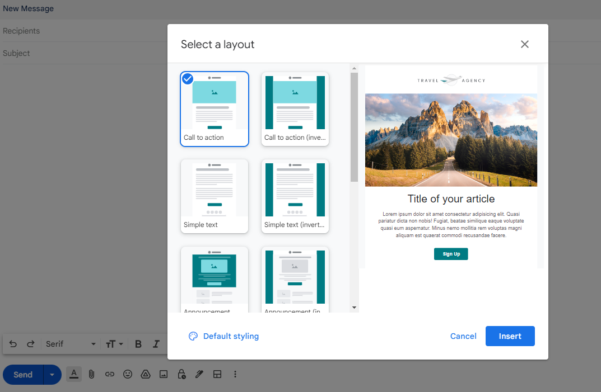Attach files with the paperclip icon
Image resolution: width=601 pixels, height=392 pixels.
(92, 375)
